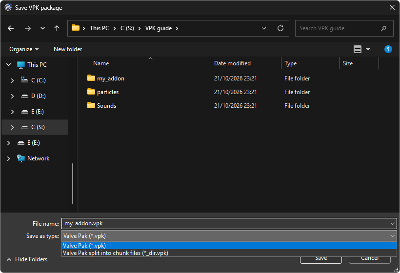Choose 'Valve Pak (*.vpk)' from list
This screenshot has width=400, height=273.
(x=229, y=246)
